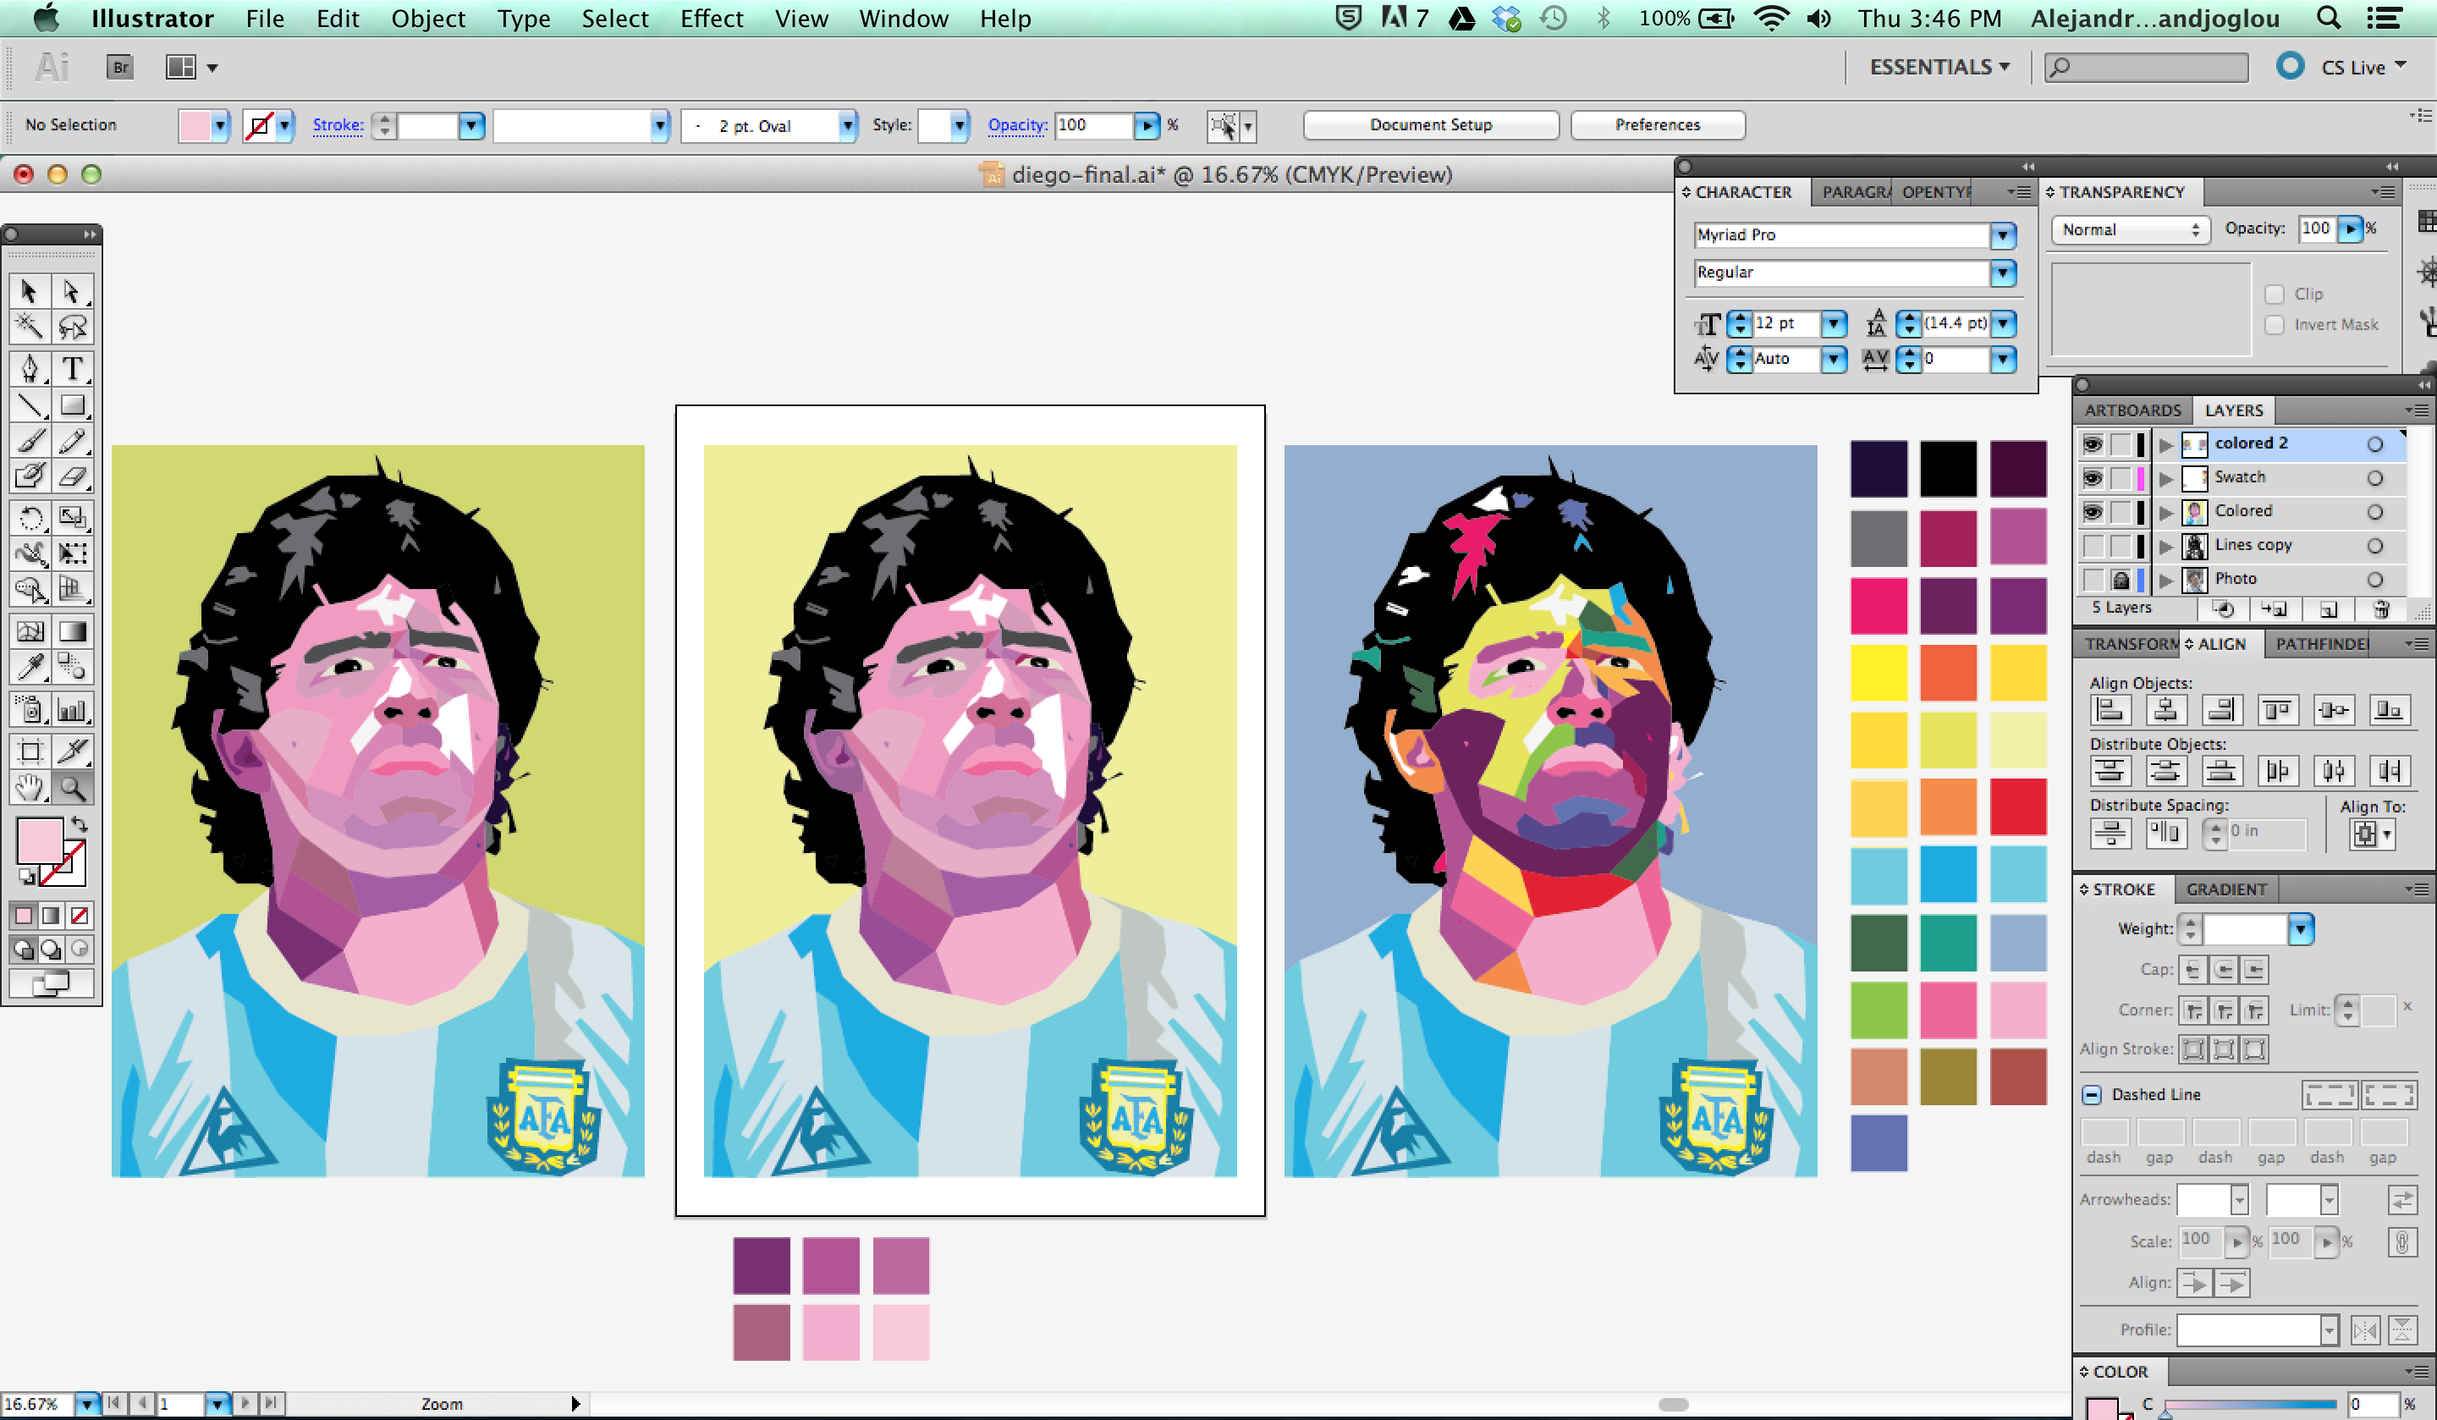
Task: Create new sublayer in Layers panel
Action: [x=2274, y=609]
